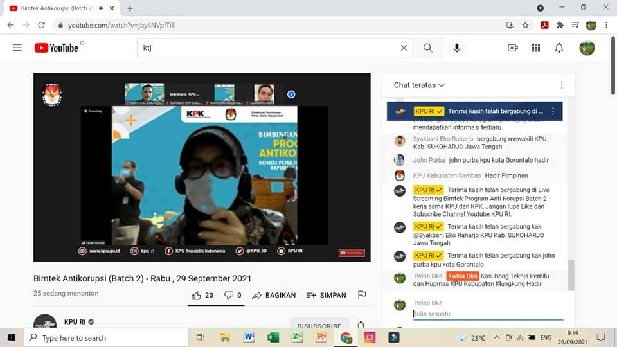Open the Create video camera icon
The height and width of the screenshot is (347, 617).
pyautogui.click(x=512, y=48)
